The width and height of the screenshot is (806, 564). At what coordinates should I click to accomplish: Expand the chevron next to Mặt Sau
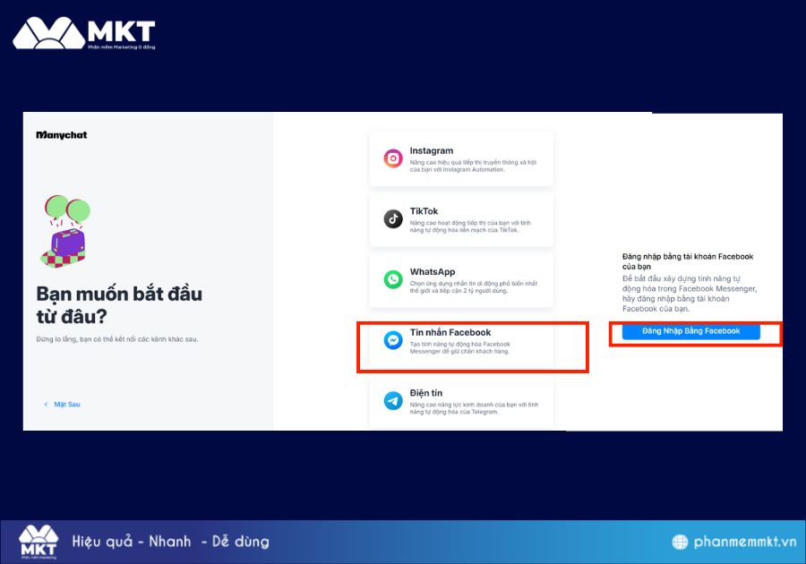click(45, 405)
